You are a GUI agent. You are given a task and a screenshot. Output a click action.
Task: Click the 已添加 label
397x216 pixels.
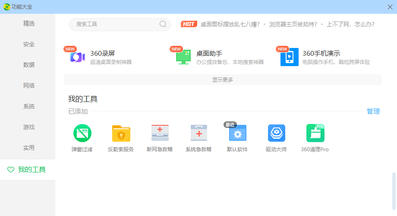tap(78, 111)
